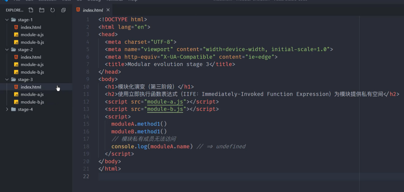Viewport: 404px width, 192px height.
Task: Click the JS icon of stage-3 module-b.js
Action: (16, 102)
